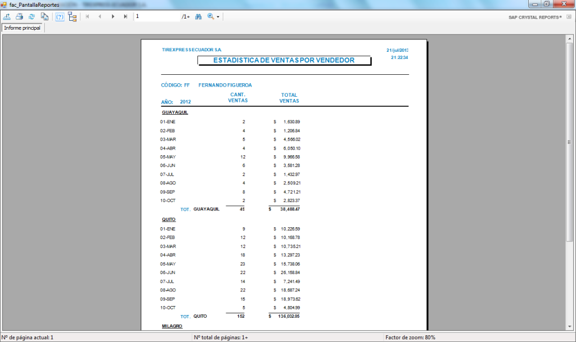Click the Copy icon in the toolbar
Screen dimensions: 576x342
click(x=44, y=17)
